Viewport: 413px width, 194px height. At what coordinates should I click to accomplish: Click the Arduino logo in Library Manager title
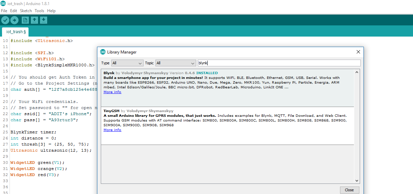pos(103,52)
